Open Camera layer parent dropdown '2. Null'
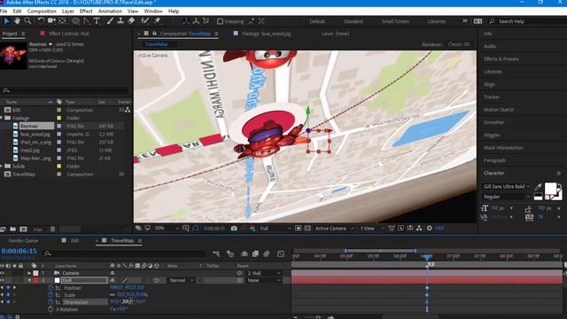The height and width of the screenshot is (319, 567). pyautogui.click(x=264, y=273)
